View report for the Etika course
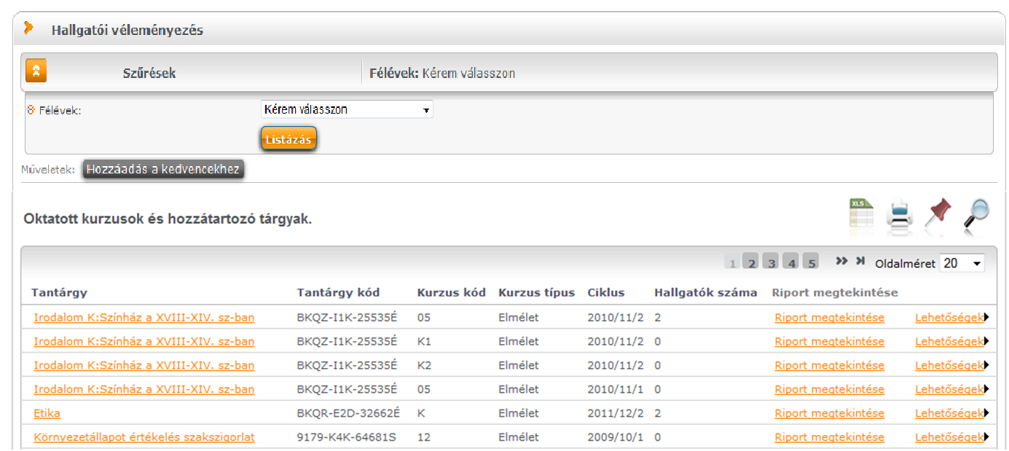The width and height of the screenshot is (1009, 451). (x=830, y=414)
